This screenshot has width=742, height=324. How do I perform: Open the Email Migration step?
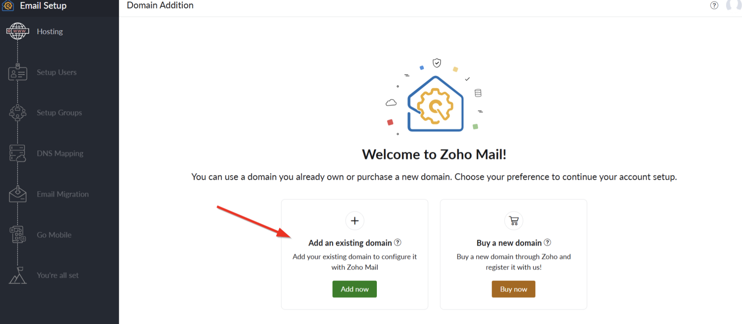tap(63, 194)
